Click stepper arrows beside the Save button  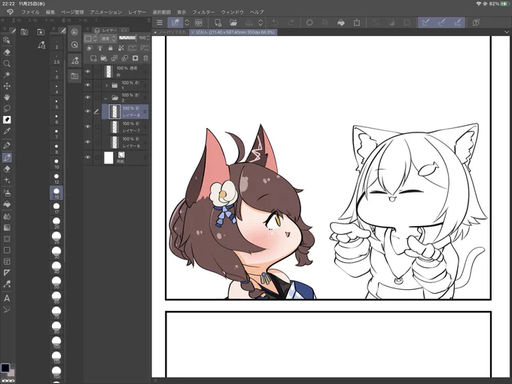tap(261, 23)
